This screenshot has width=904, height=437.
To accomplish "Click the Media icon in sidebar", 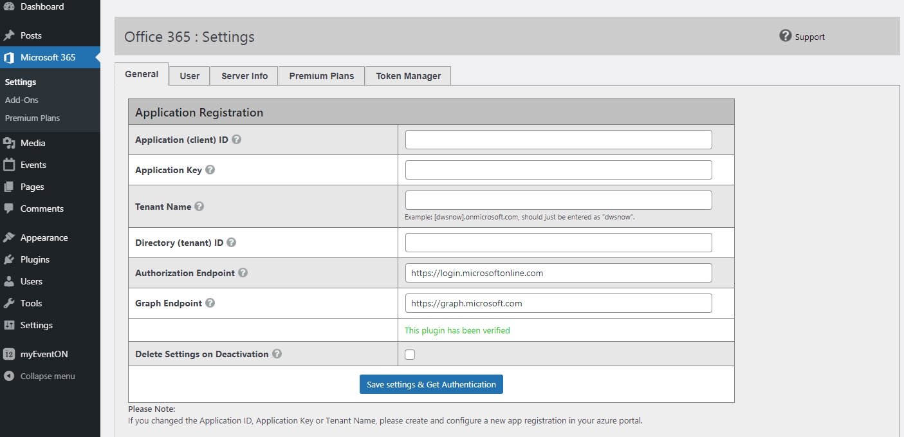I will 9,143.
